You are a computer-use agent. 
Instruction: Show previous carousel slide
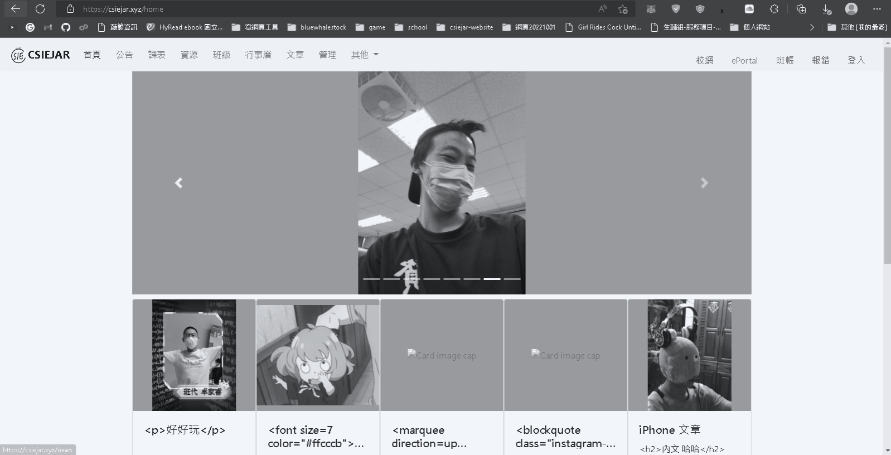point(178,183)
